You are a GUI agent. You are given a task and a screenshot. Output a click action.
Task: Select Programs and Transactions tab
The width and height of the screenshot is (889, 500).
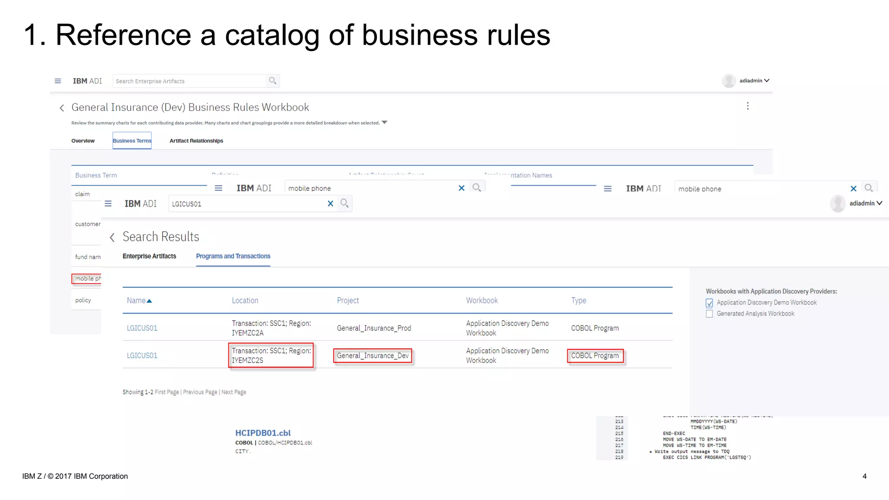point(233,256)
